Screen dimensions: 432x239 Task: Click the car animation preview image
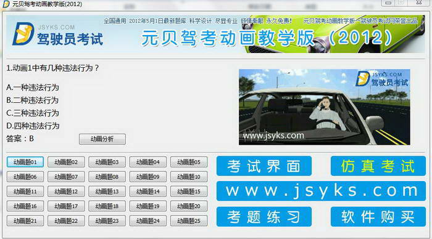point(324,107)
